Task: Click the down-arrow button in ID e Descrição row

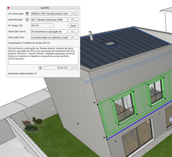Action: coord(76,14)
